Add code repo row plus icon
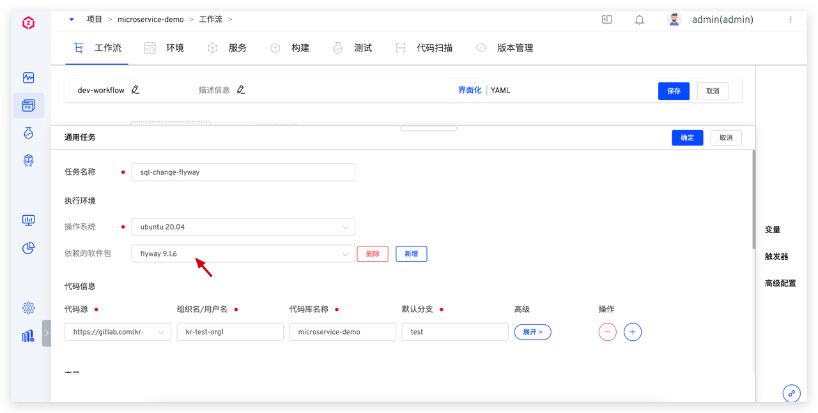This screenshot has height=413, width=818. [x=633, y=332]
